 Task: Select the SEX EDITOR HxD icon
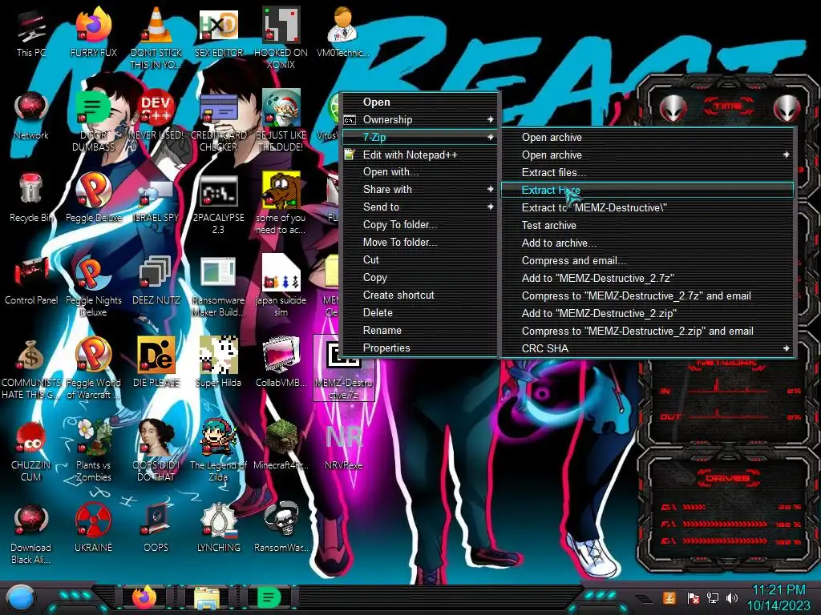coord(218,33)
